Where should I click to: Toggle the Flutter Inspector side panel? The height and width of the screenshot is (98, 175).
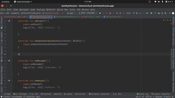point(173,59)
